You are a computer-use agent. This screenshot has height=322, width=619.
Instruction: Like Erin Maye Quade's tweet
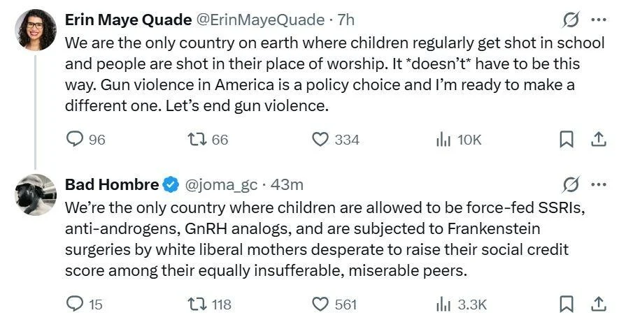[320, 140]
